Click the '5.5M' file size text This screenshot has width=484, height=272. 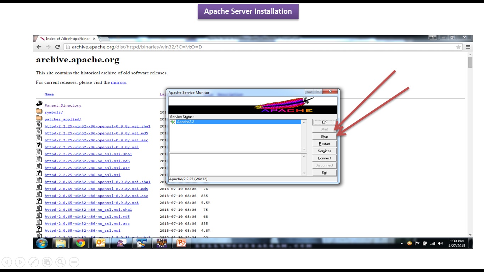206,203
